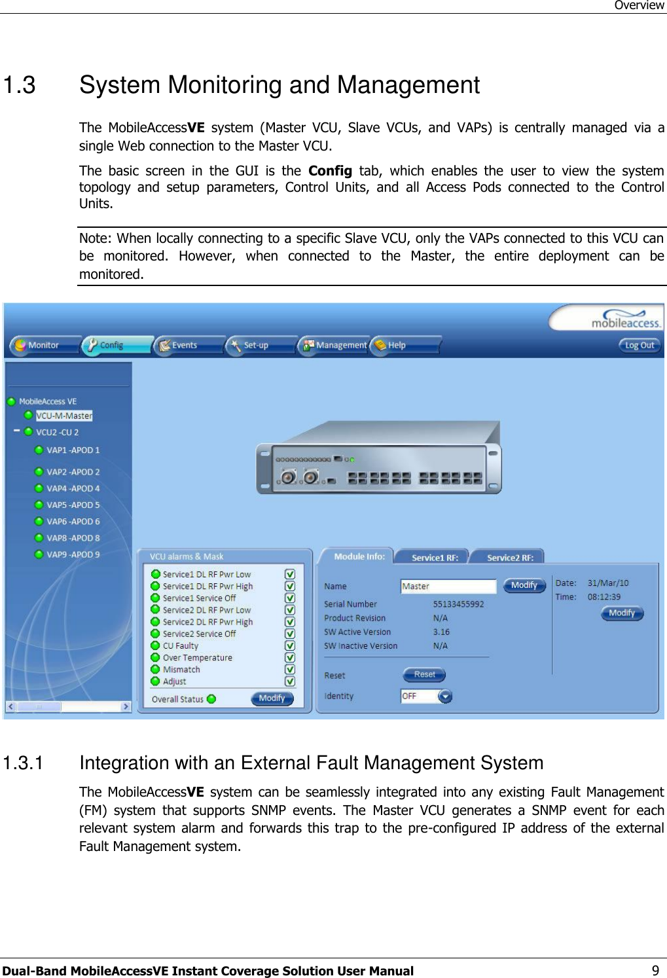Switch to Service1 RF tab
Viewport: 667px width, 978px height.
click(x=435, y=558)
